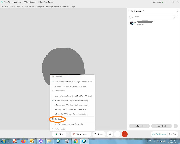Open the Windows Start menu
The image size is (180, 144).
4,141
